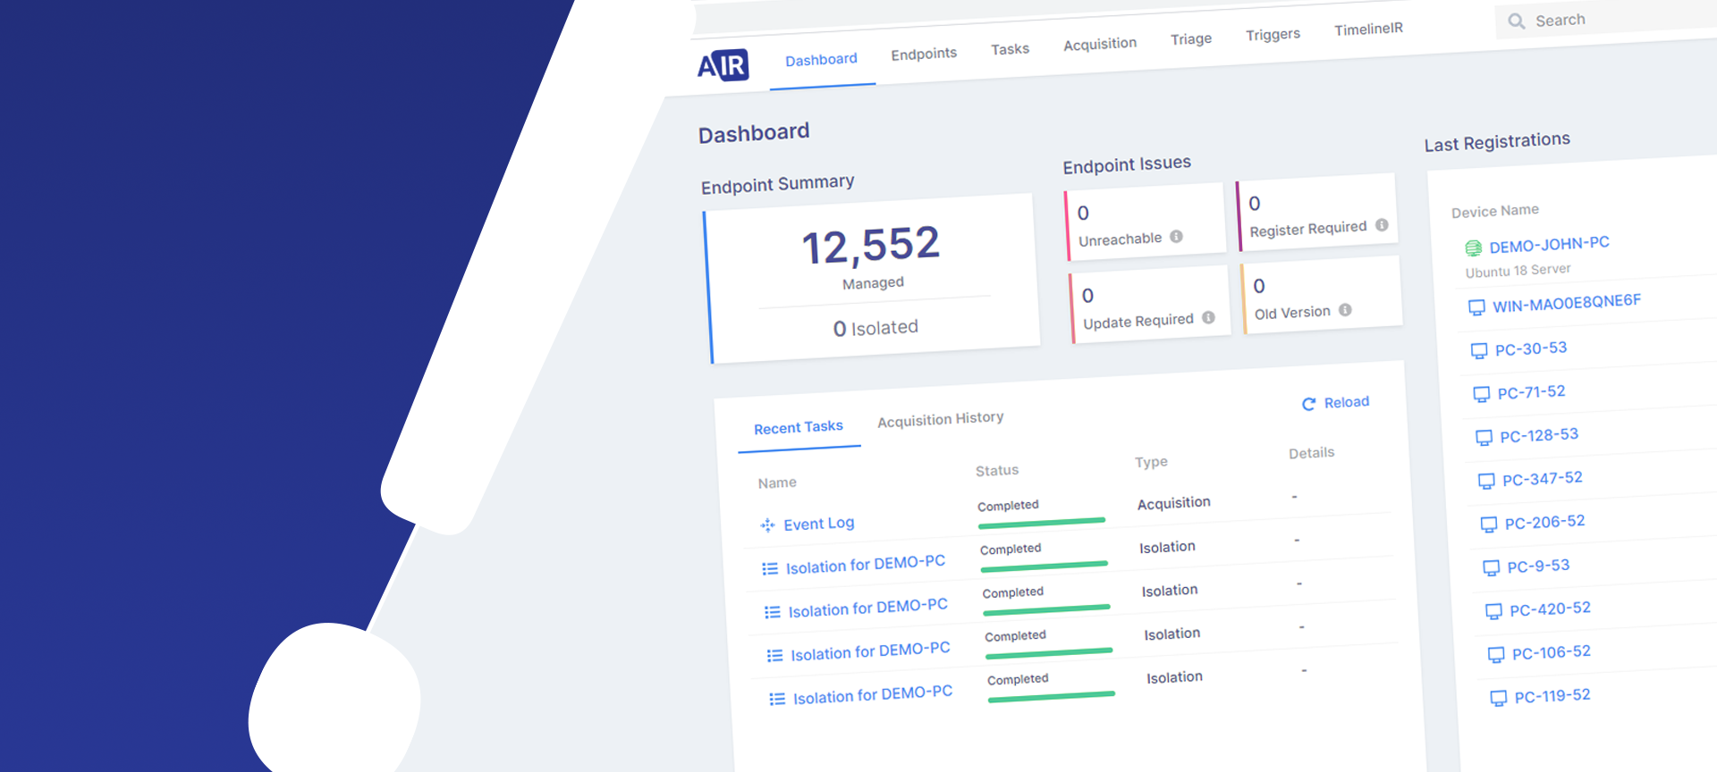
Task: Switch to Acquisition History tab
Action: coord(940,419)
